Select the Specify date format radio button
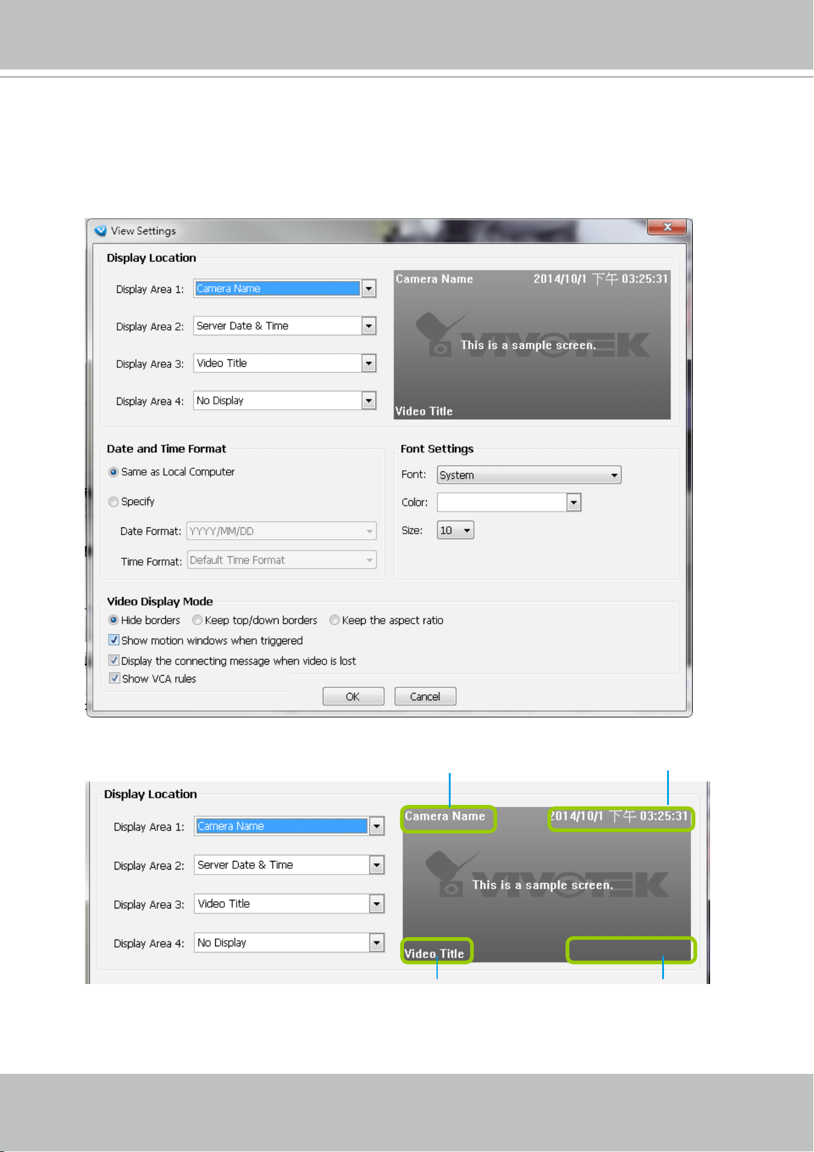The width and height of the screenshot is (814, 1152). tap(113, 502)
